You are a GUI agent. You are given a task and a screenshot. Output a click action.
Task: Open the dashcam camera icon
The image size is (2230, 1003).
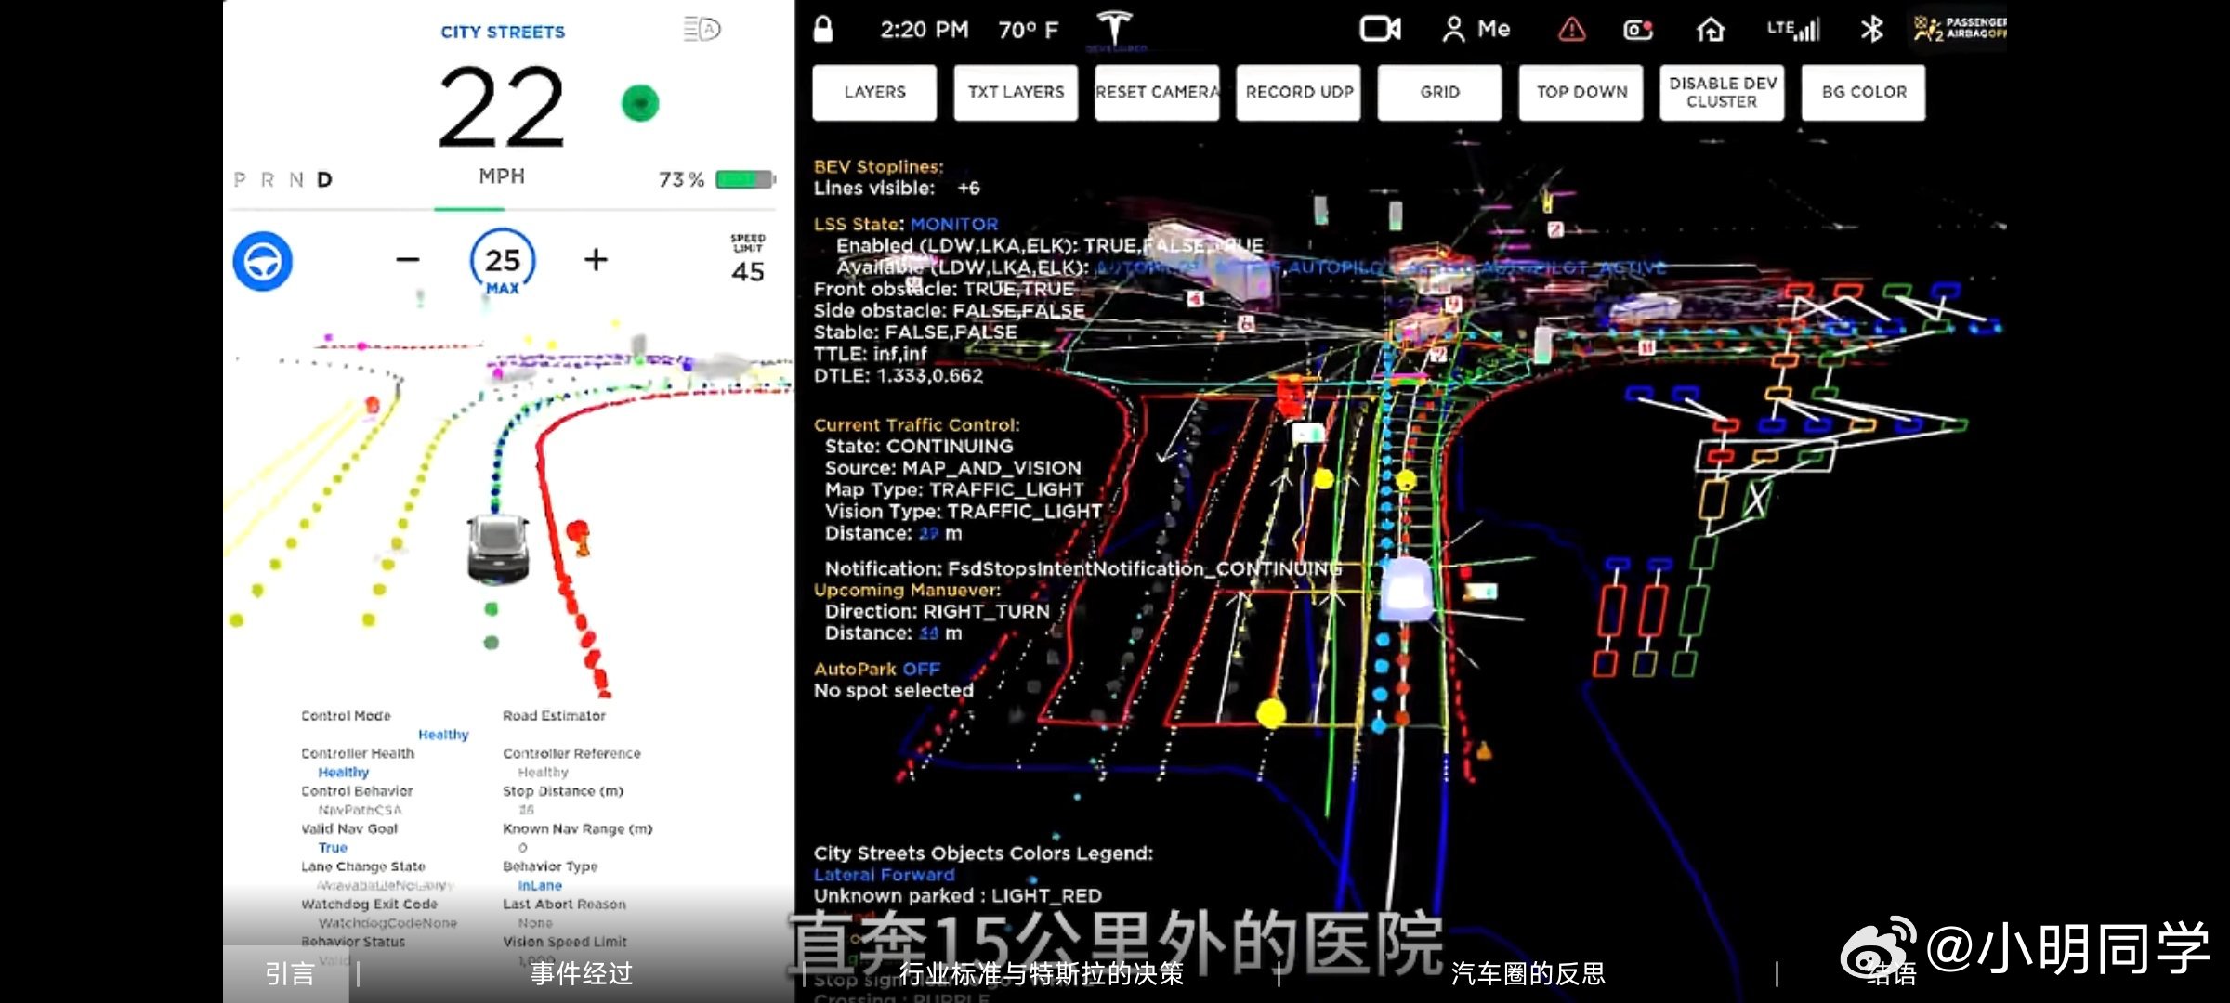[1380, 29]
